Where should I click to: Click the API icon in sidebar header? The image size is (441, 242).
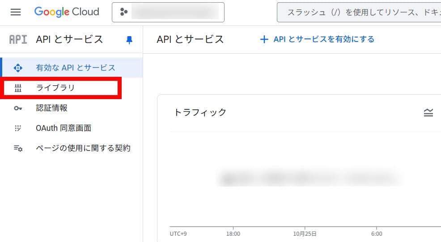click(x=18, y=39)
